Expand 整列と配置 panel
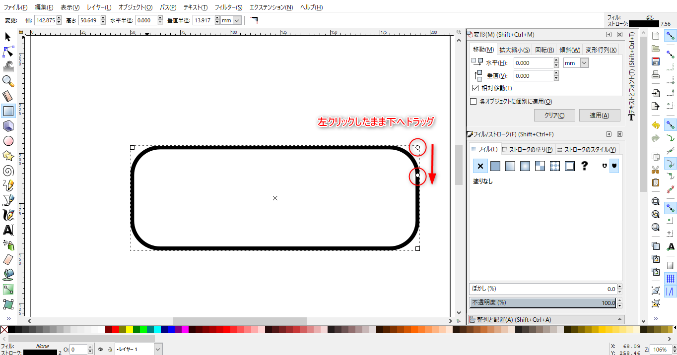The image size is (677, 355). (546, 320)
